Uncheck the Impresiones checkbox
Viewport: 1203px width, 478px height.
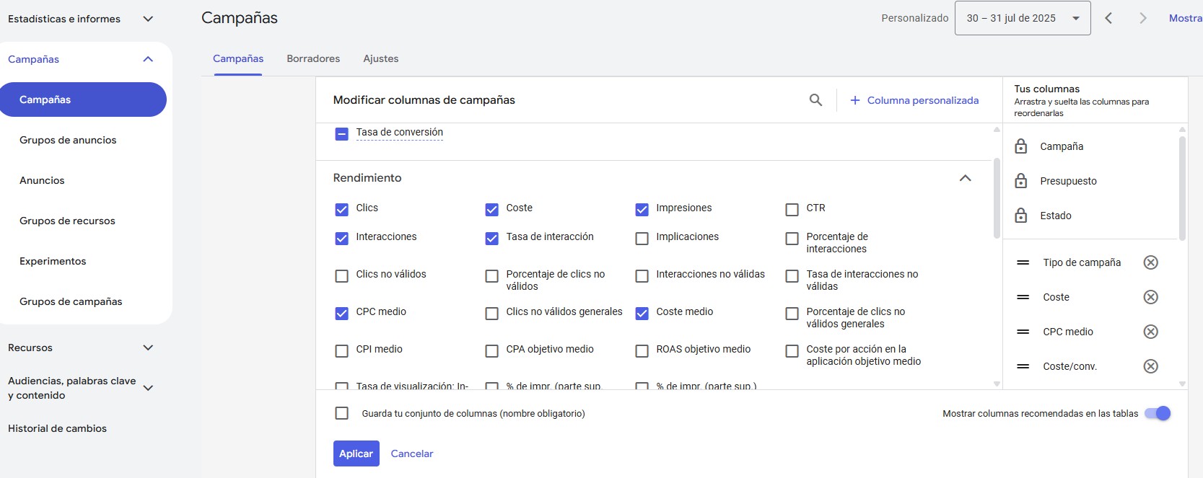pyautogui.click(x=642, y=210)
